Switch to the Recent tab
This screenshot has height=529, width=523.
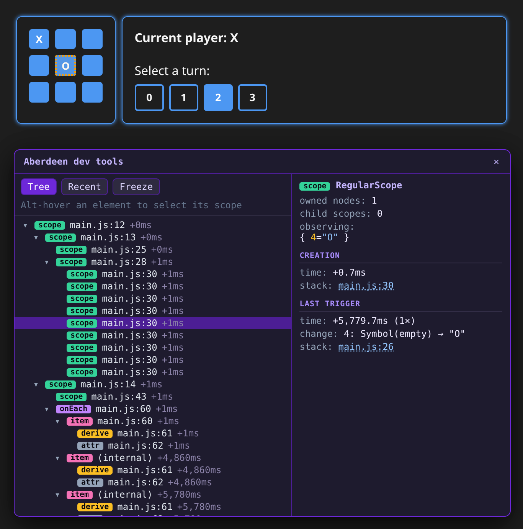pos(85,187)
